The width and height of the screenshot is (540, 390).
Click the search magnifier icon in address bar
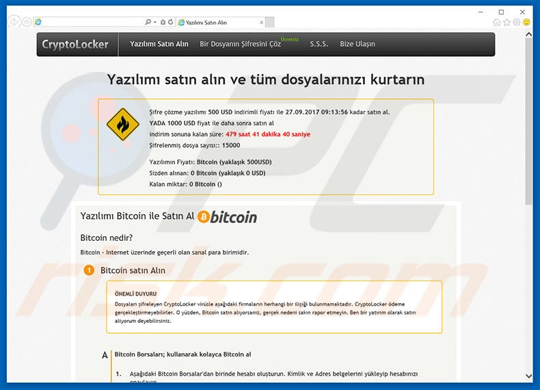(148, 22)
